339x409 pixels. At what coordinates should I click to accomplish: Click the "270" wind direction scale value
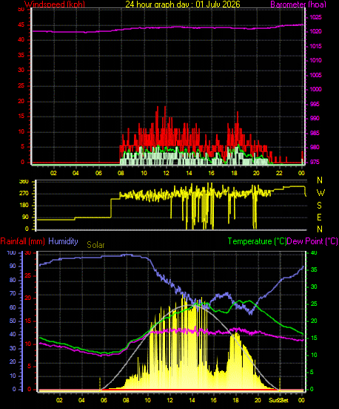pyautogui.click(x=24, y=194)
